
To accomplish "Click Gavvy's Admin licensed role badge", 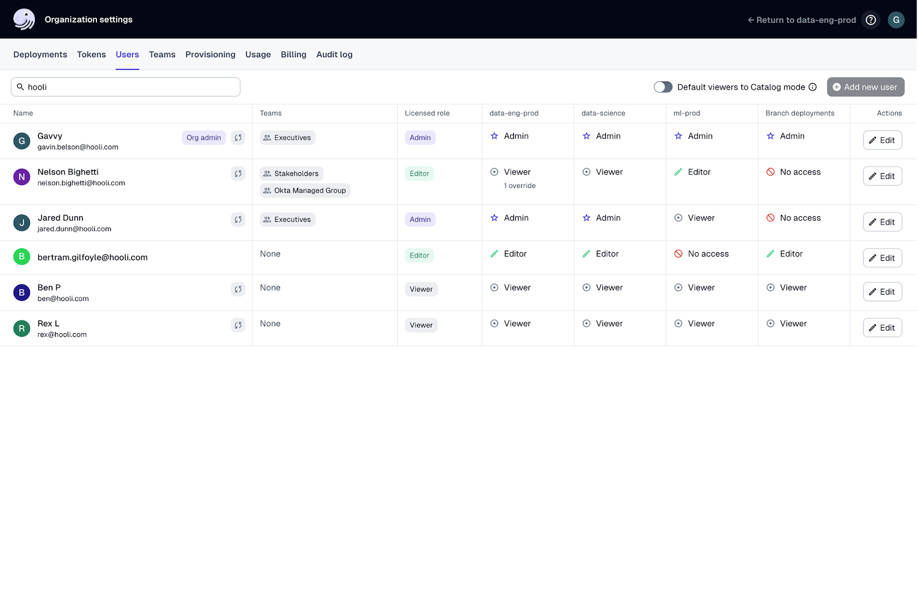I will click(x=421, y=138).
